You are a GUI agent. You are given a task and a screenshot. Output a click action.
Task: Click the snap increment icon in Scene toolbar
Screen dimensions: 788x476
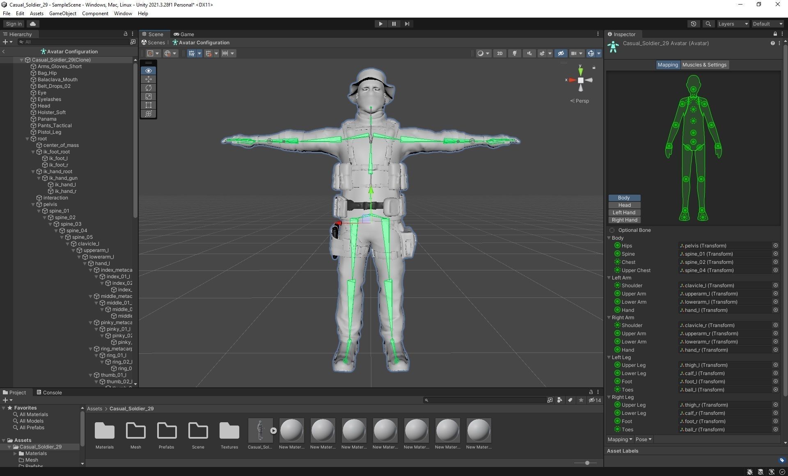pos(225,53)
